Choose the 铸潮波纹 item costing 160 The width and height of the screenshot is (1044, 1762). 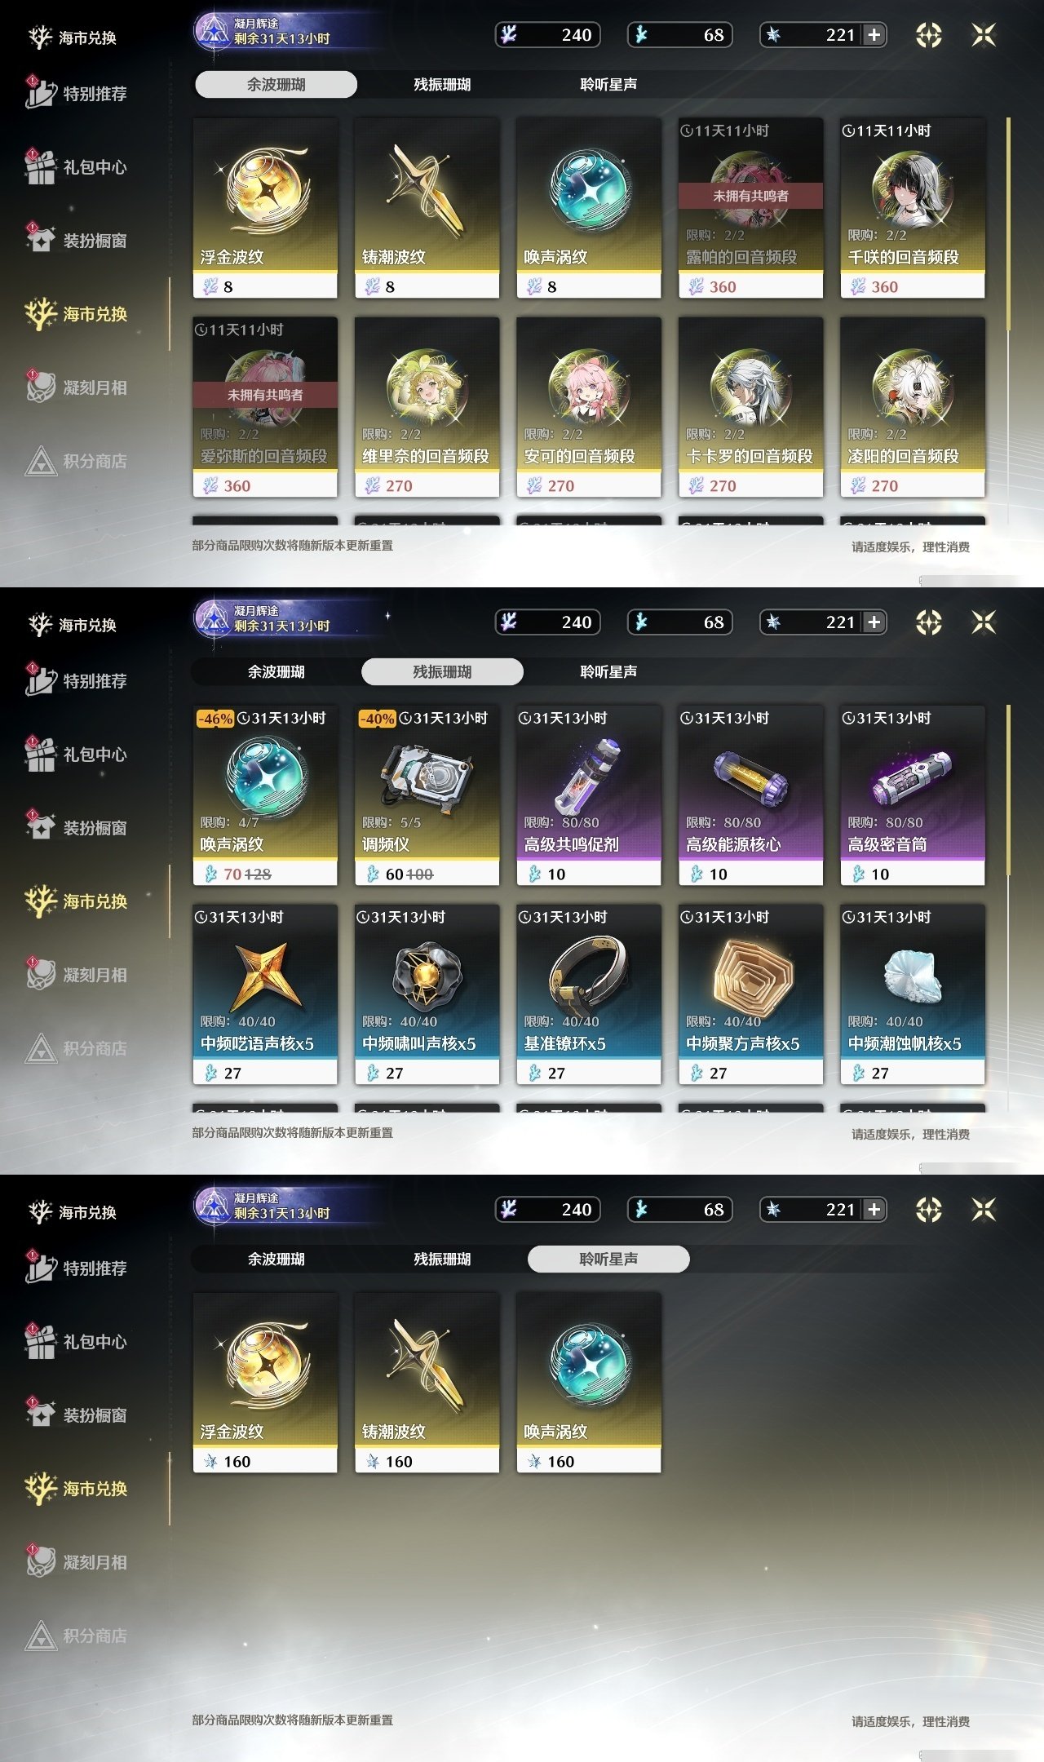[x=427, y=1383]
